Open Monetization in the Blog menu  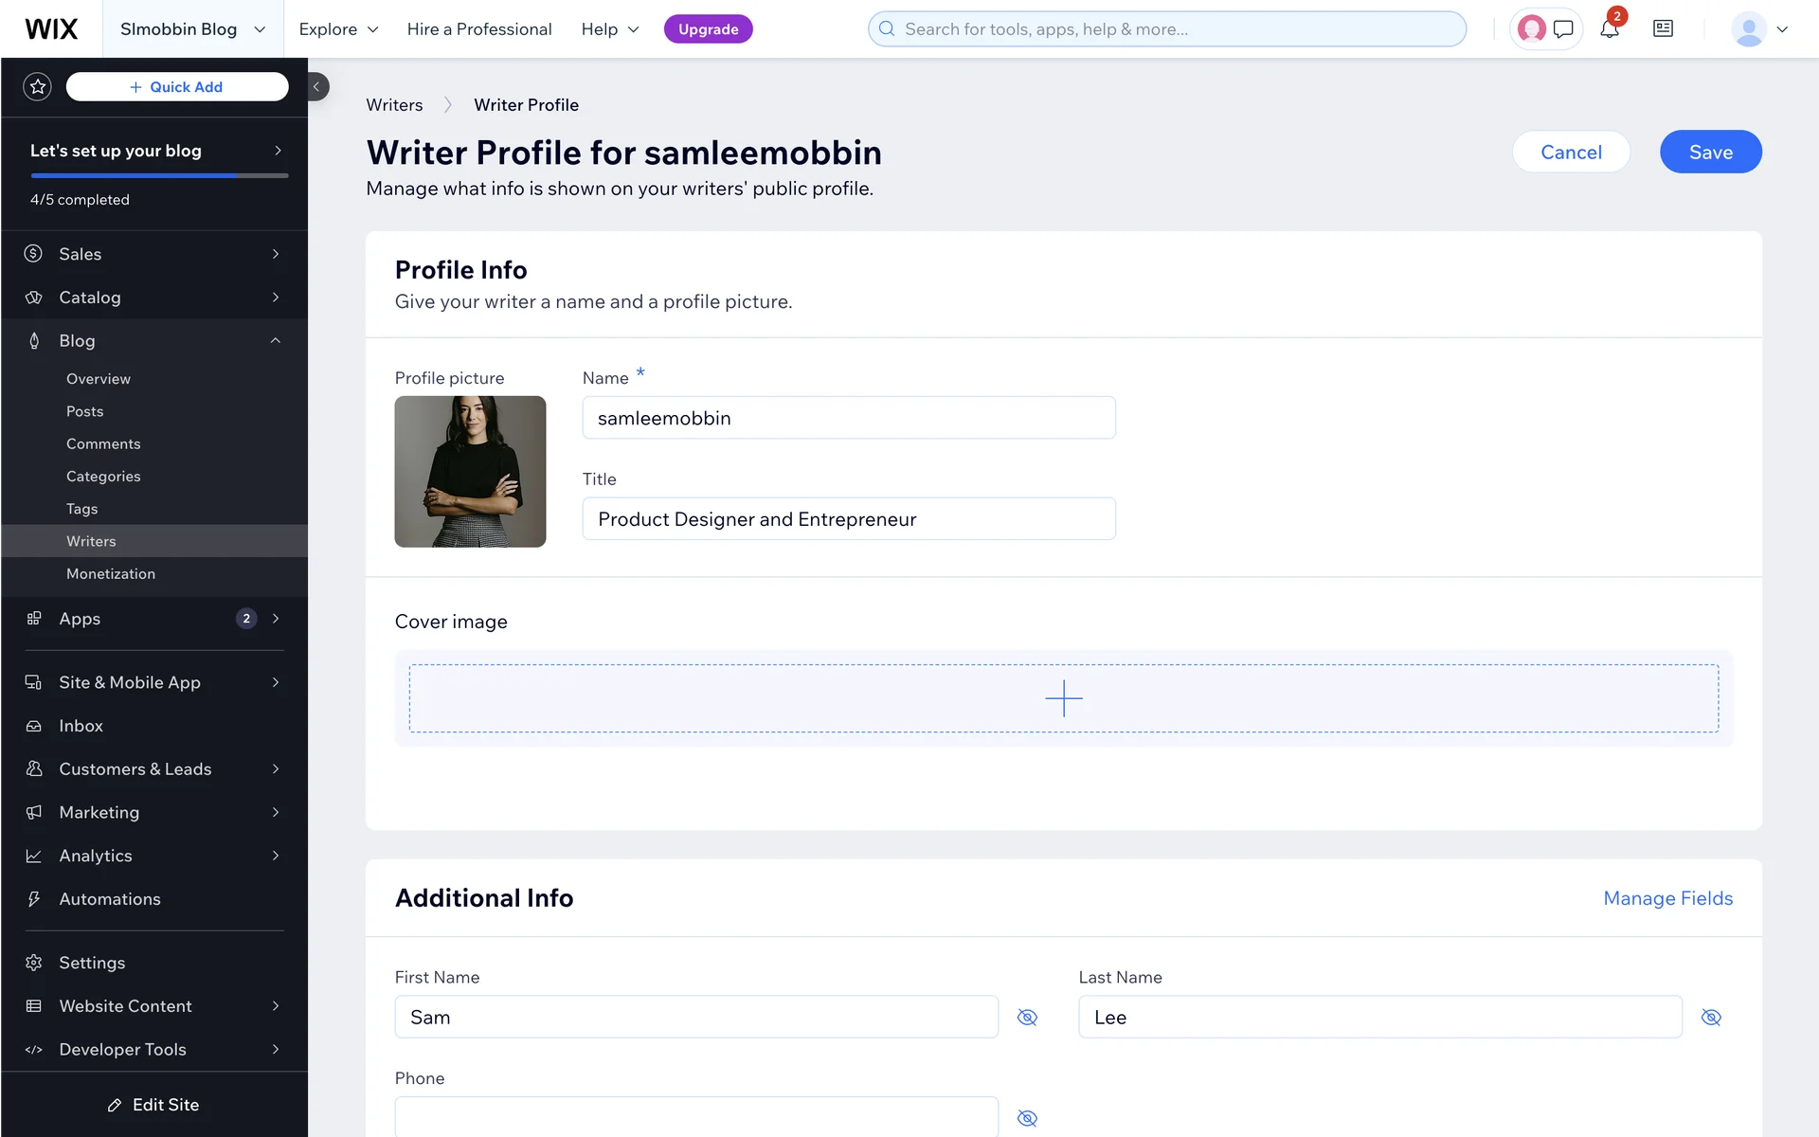click(x=111, y=574)
